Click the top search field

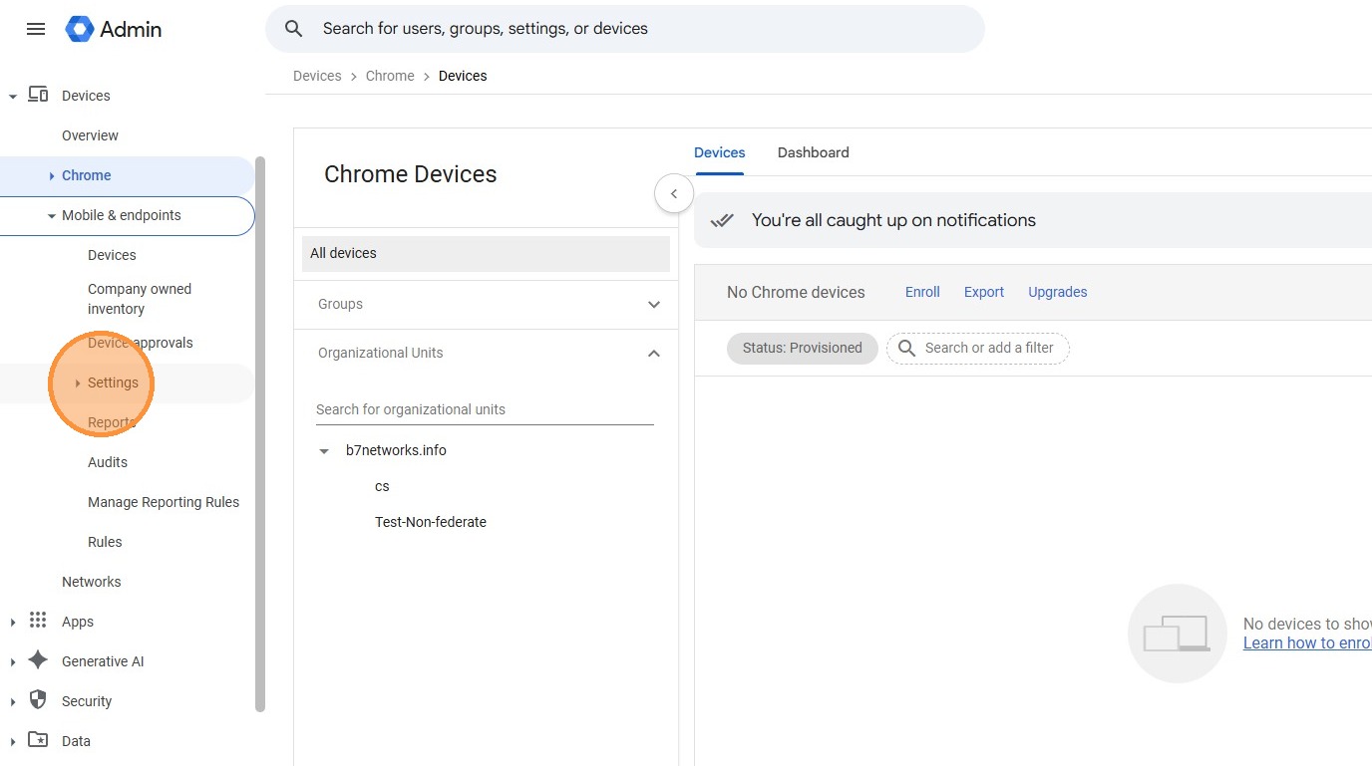(624, 29)
